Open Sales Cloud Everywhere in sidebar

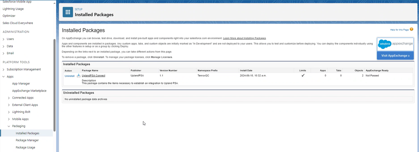18,23
